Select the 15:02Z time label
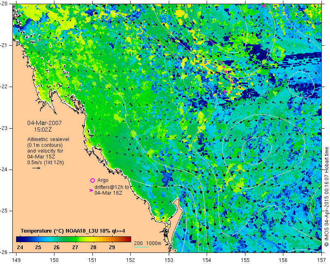330x264 pixels. coord(43,130)
